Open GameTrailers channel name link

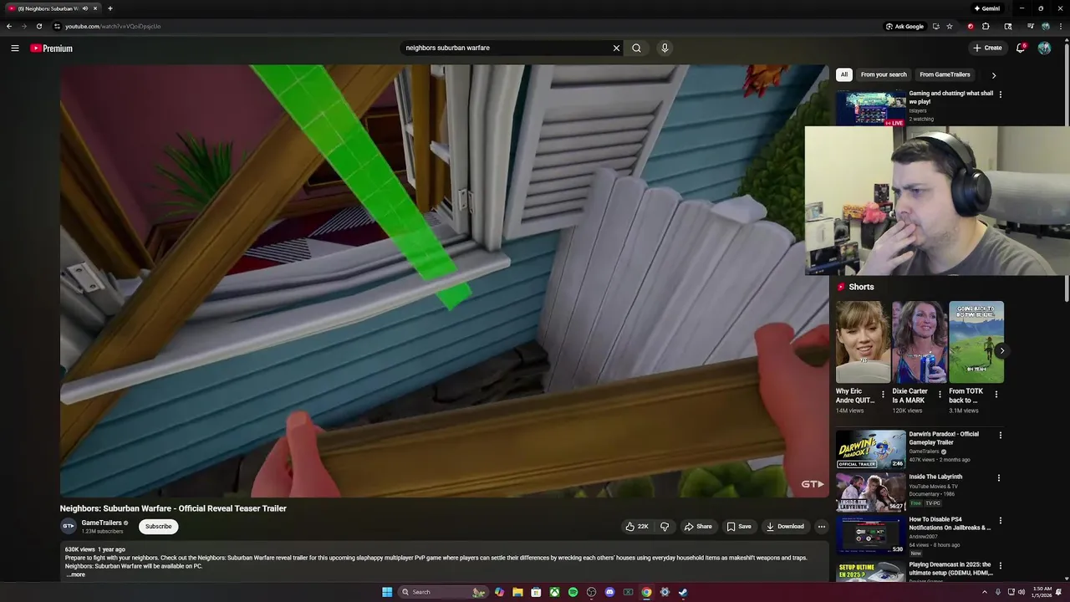pyautogui.click(x=102, y=523)
